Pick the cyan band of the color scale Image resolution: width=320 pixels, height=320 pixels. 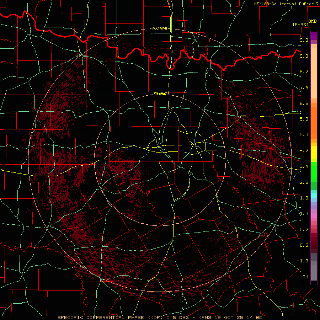314,196
